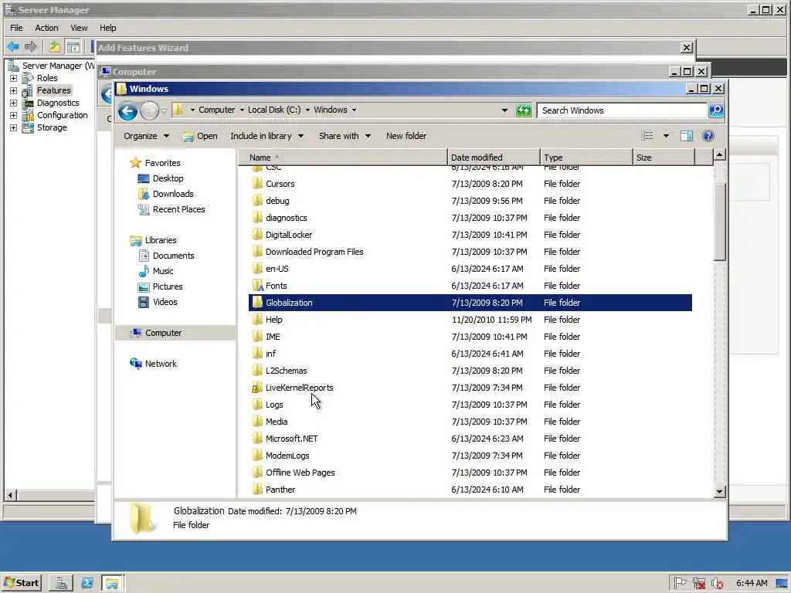Open Downloads in Favorites
Image resolution: width=791 pixels, height=593 pixels.
pos(173,194)
